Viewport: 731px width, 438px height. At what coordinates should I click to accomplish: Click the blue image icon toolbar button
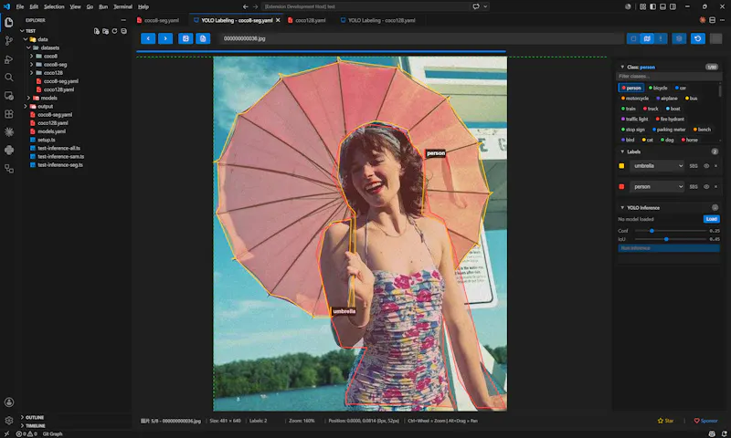click(185, 38)
